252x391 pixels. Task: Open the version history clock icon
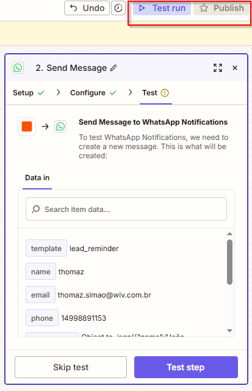coord(118,8)
